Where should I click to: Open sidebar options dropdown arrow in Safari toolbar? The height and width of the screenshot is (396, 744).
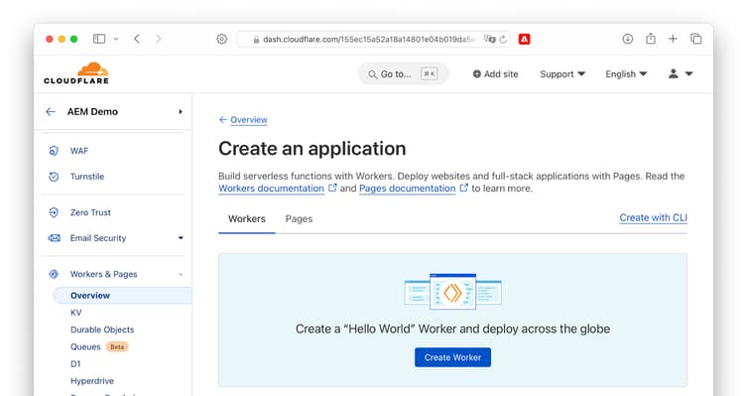pos(116,39)
